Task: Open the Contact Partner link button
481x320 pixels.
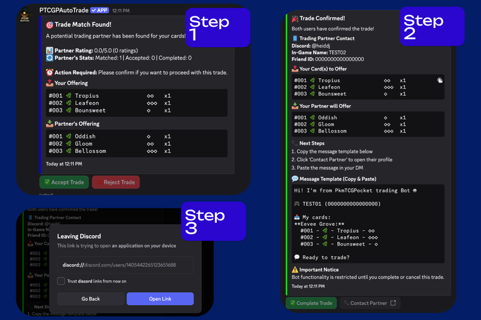Action: (369, 303)
